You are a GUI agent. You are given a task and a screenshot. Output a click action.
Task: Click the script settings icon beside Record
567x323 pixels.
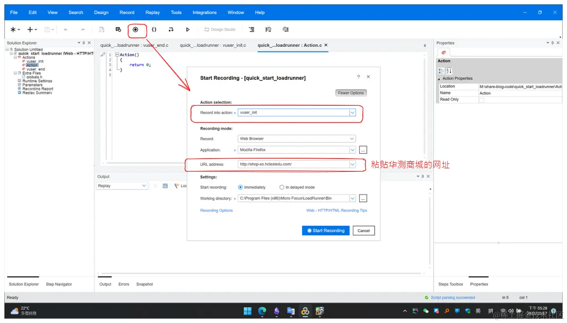[118, 30]
